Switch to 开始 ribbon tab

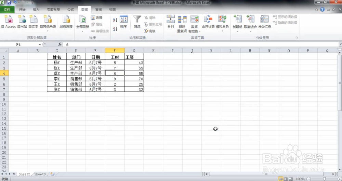[22, 10]
